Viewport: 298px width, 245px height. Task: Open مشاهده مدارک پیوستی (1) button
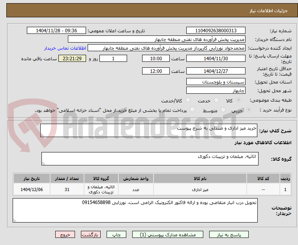click(168, 235)
